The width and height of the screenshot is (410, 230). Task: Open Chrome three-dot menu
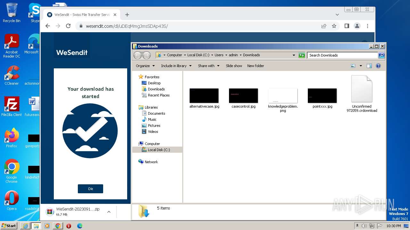click(x=367, y=26)
